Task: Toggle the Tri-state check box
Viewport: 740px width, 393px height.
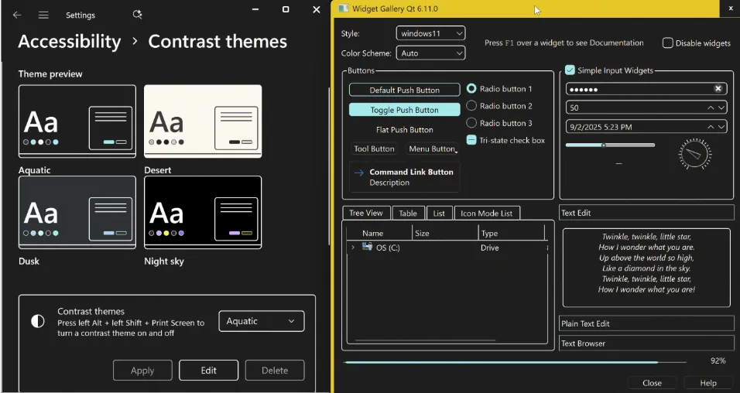Action: (471, 140)
